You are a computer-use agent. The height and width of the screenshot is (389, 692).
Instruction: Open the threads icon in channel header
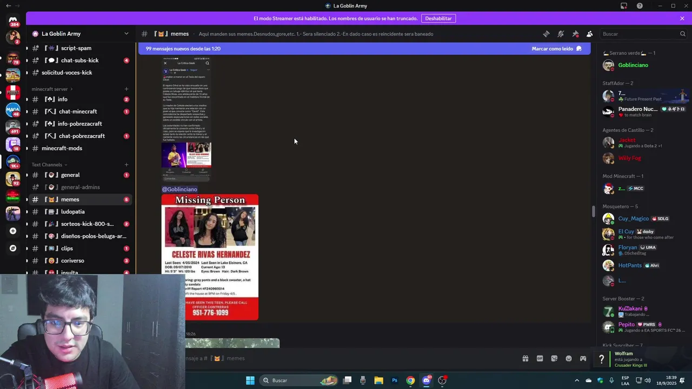click(546, 33)
